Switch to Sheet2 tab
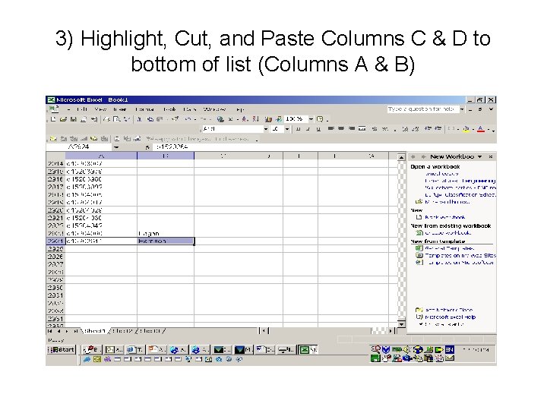The height and width of the screenshot is (410, 547). 123,331
